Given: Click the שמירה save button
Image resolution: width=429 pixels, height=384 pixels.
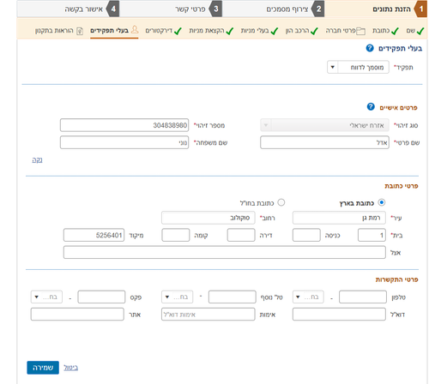Looking at the screenshot, I should 43,368.
